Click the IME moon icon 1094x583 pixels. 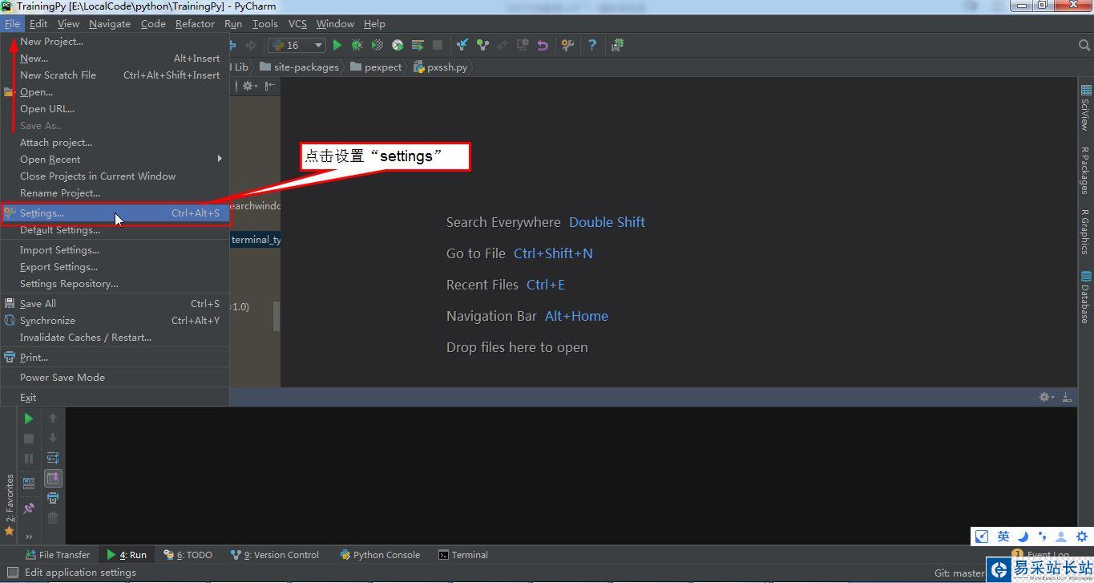coord(1023,536)
